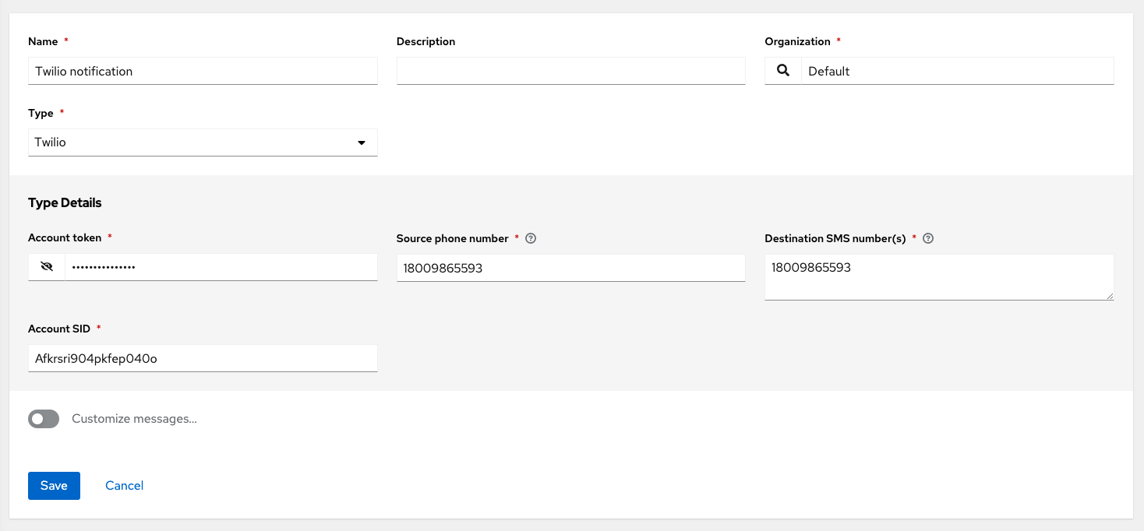Image resolution: width=1144 pixels, height=531 pixels.
Task: Click the Source phone number input
Action: click(x=570, y=267)
